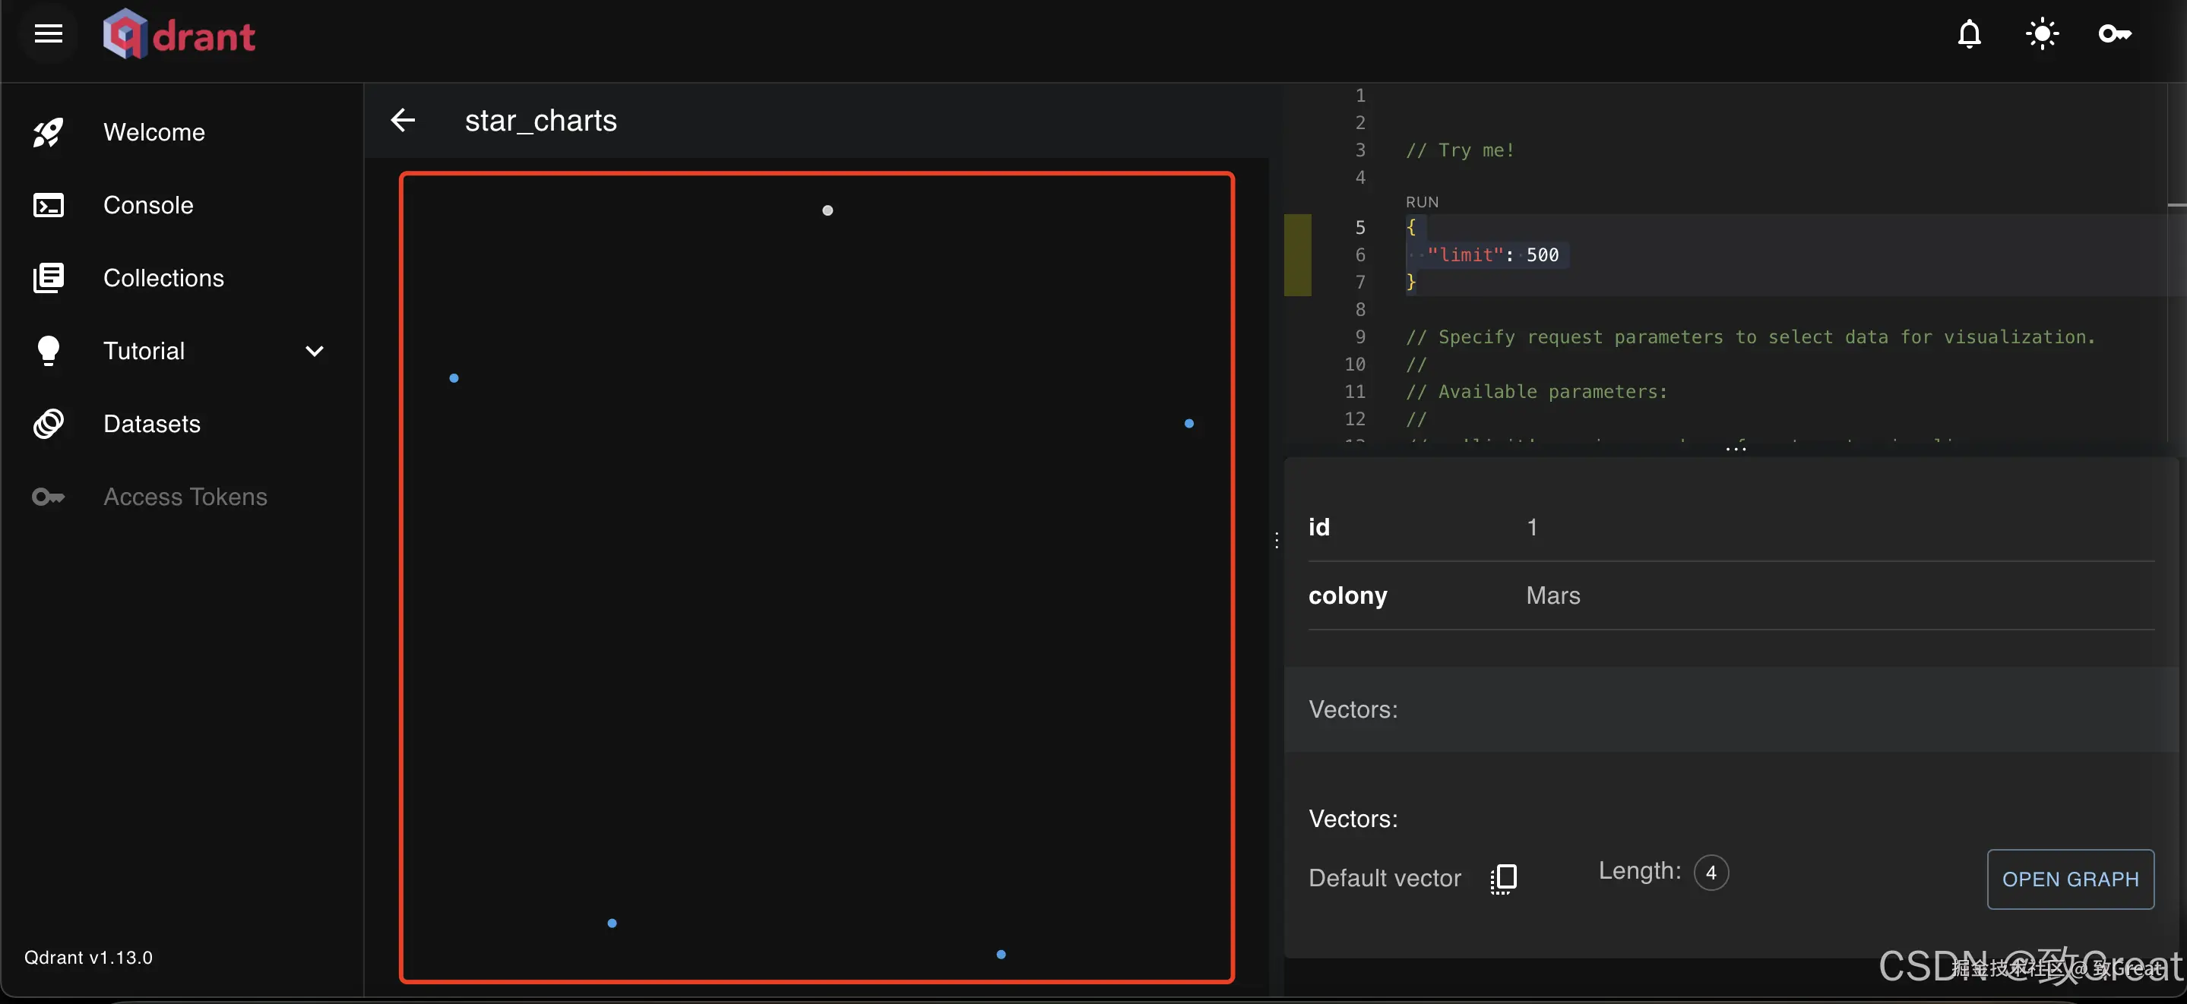
Task: Open the Collections page
Action: [163, 279]
